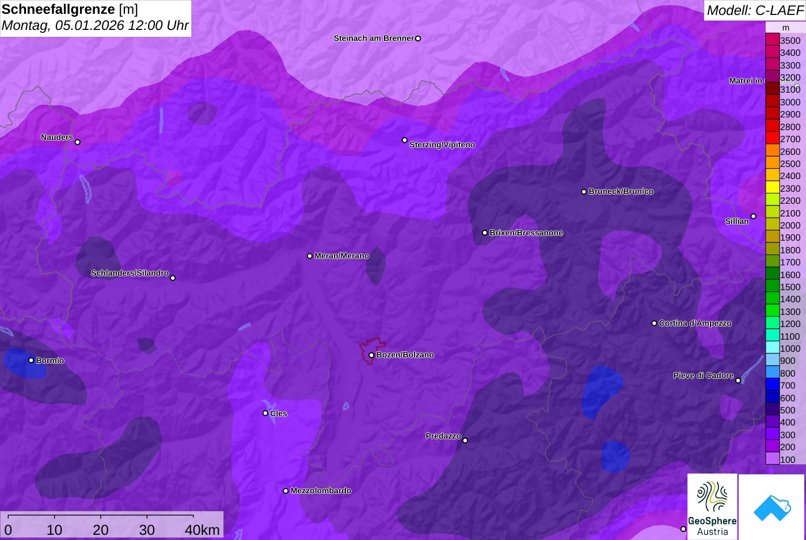Click the Pieve di Cadore location dot
The image size is (806, 540).
(x=738, y=381)
